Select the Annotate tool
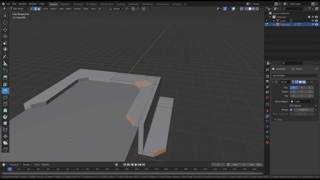 tap(5, 56)
